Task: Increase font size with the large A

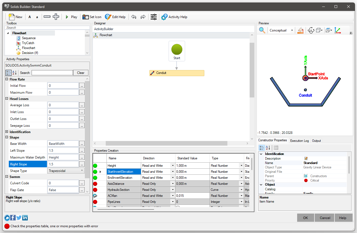Action: tap(30, 17)
